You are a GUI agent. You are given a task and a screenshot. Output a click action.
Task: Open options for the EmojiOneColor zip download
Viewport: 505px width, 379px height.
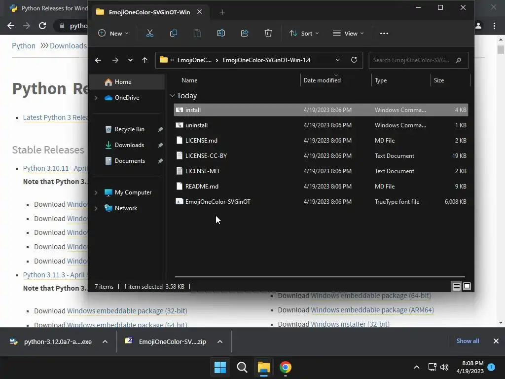click(x=220, y=341)
